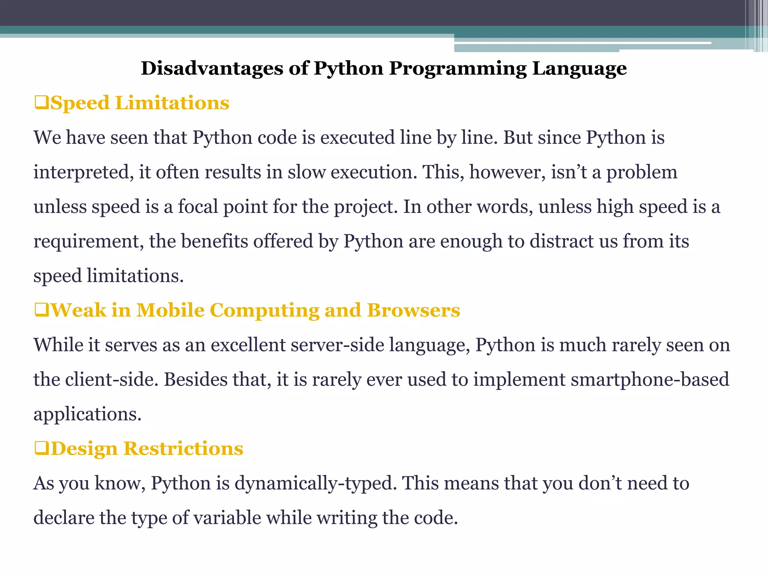Click the 'Speed Limitations' heading

[139, 103]
